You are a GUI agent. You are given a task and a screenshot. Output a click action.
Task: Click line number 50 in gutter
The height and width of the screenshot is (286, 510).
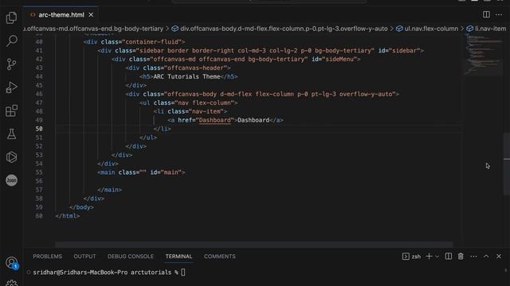pos(39,129)
